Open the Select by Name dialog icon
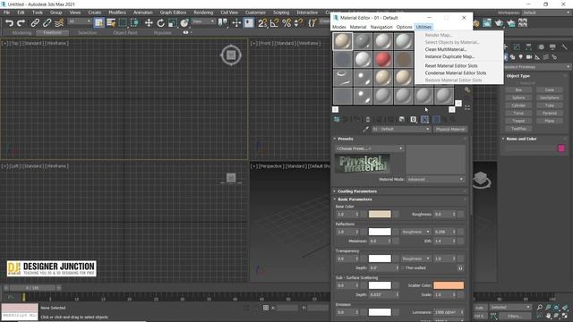This screenshot has height=322, width=573. [111, 23]
